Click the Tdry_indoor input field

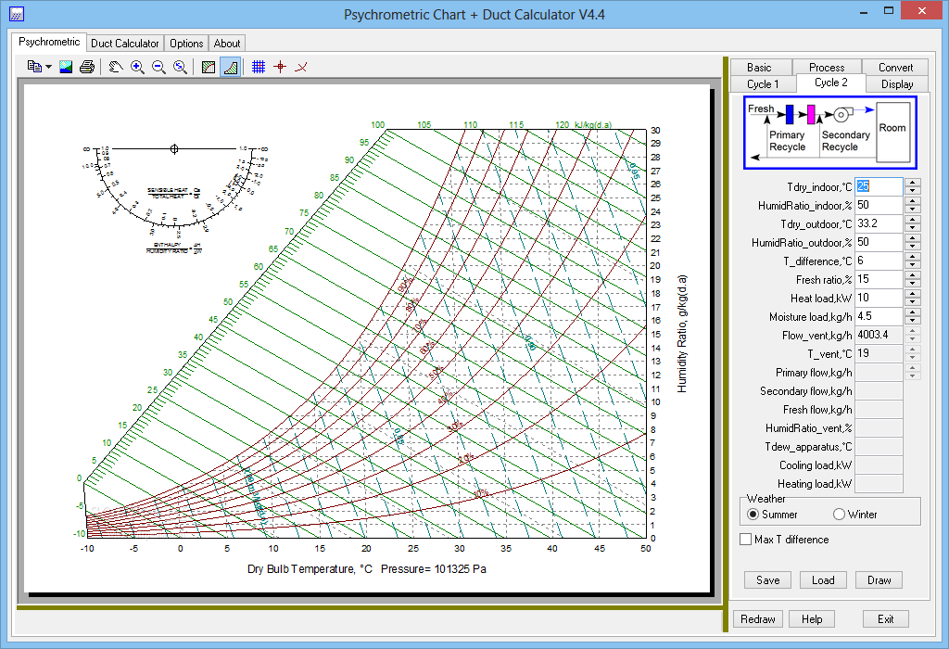[x=879, y=186]
